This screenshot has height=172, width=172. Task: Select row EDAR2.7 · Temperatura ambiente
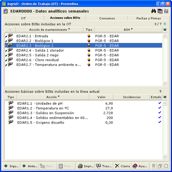tap(83, 64)
